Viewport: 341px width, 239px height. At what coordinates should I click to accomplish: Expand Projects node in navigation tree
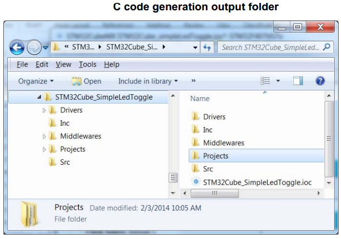click(44, 150)
